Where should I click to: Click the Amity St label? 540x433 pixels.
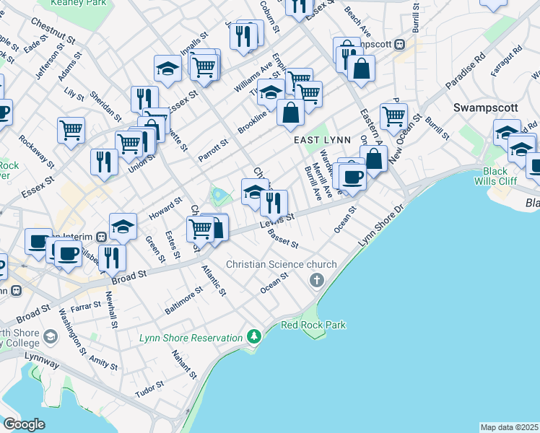tap(103, 363)
